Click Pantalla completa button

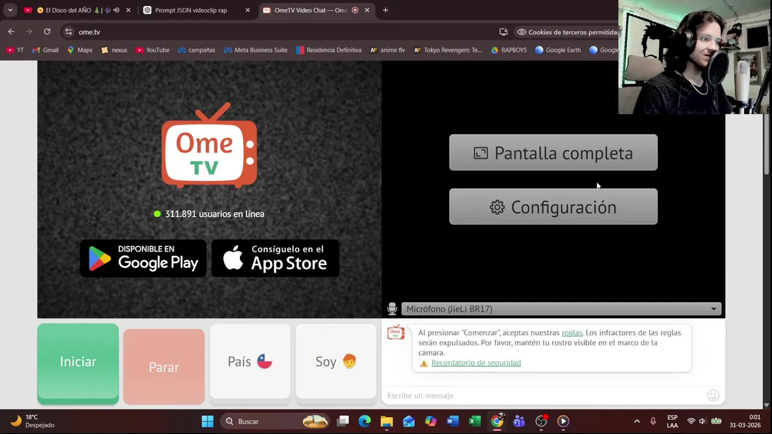tap(553, 153)
